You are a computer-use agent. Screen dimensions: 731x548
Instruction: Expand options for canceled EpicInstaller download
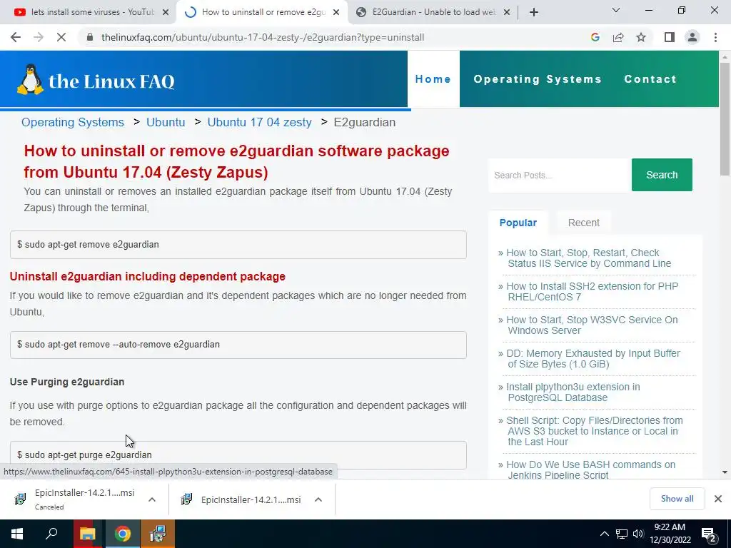click(152, 499)
